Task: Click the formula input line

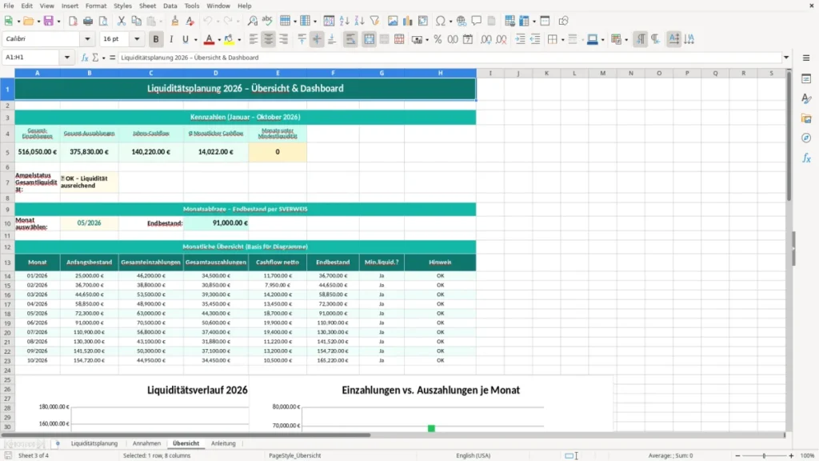Action: coord(450,58)
